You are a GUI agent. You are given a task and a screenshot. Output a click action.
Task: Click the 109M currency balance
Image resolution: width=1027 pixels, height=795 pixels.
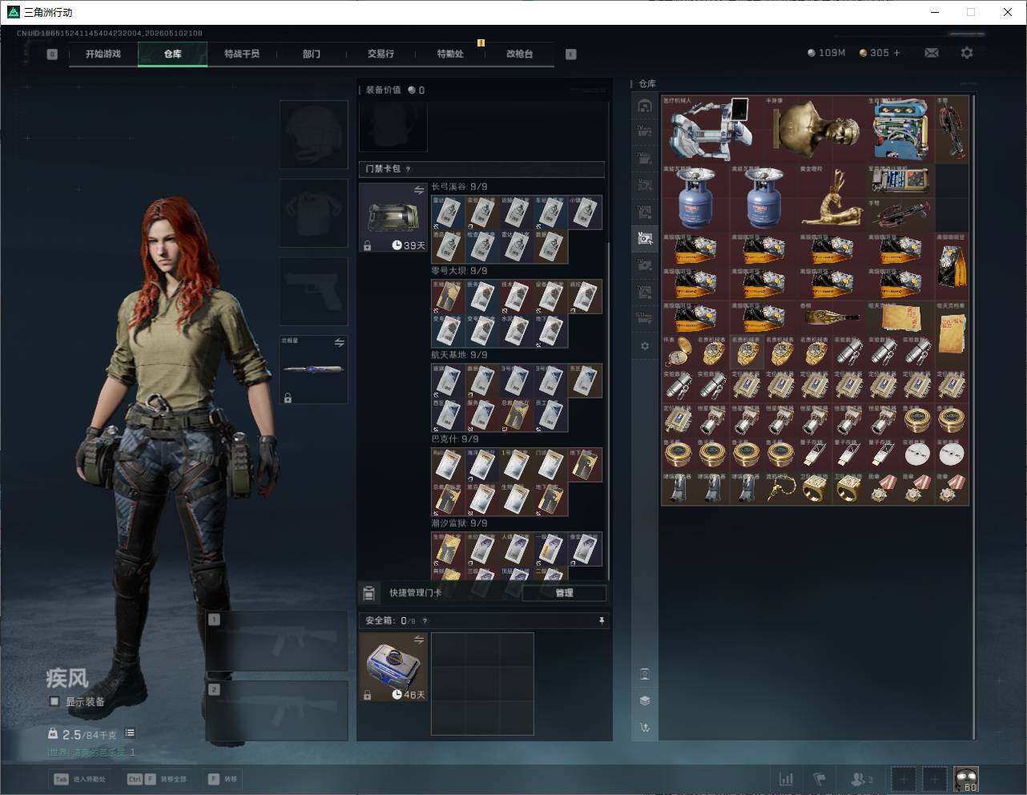point(826,53)
